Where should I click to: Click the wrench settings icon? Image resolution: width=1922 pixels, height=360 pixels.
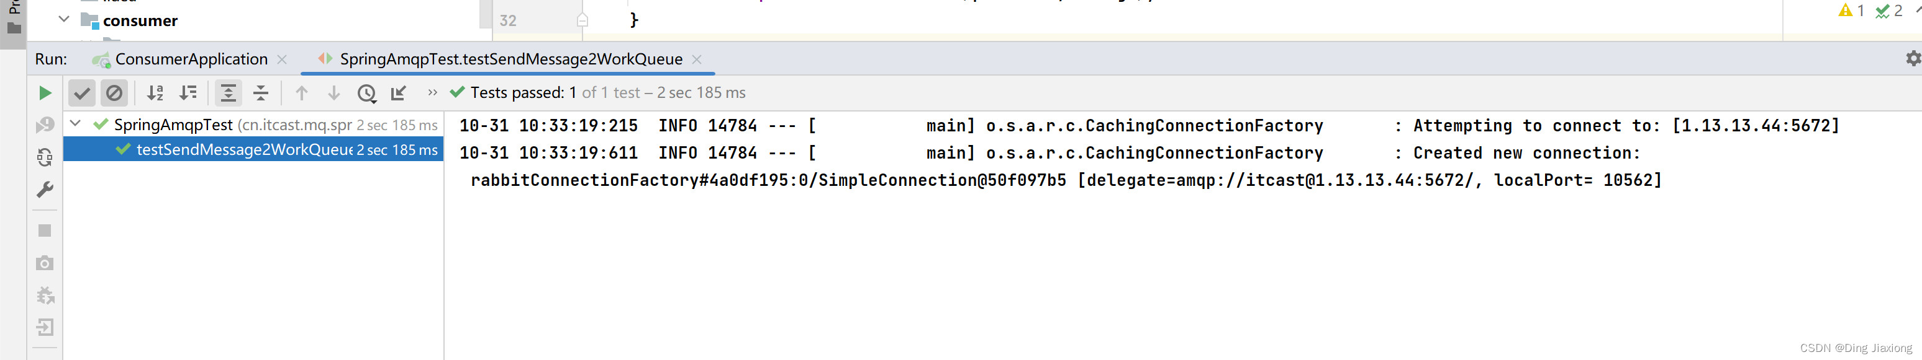click(45, 190)
